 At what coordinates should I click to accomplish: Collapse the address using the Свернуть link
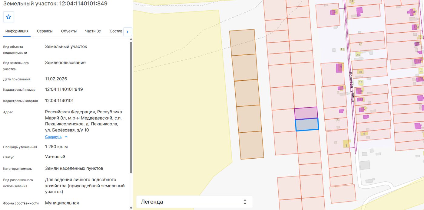(53, 137)
